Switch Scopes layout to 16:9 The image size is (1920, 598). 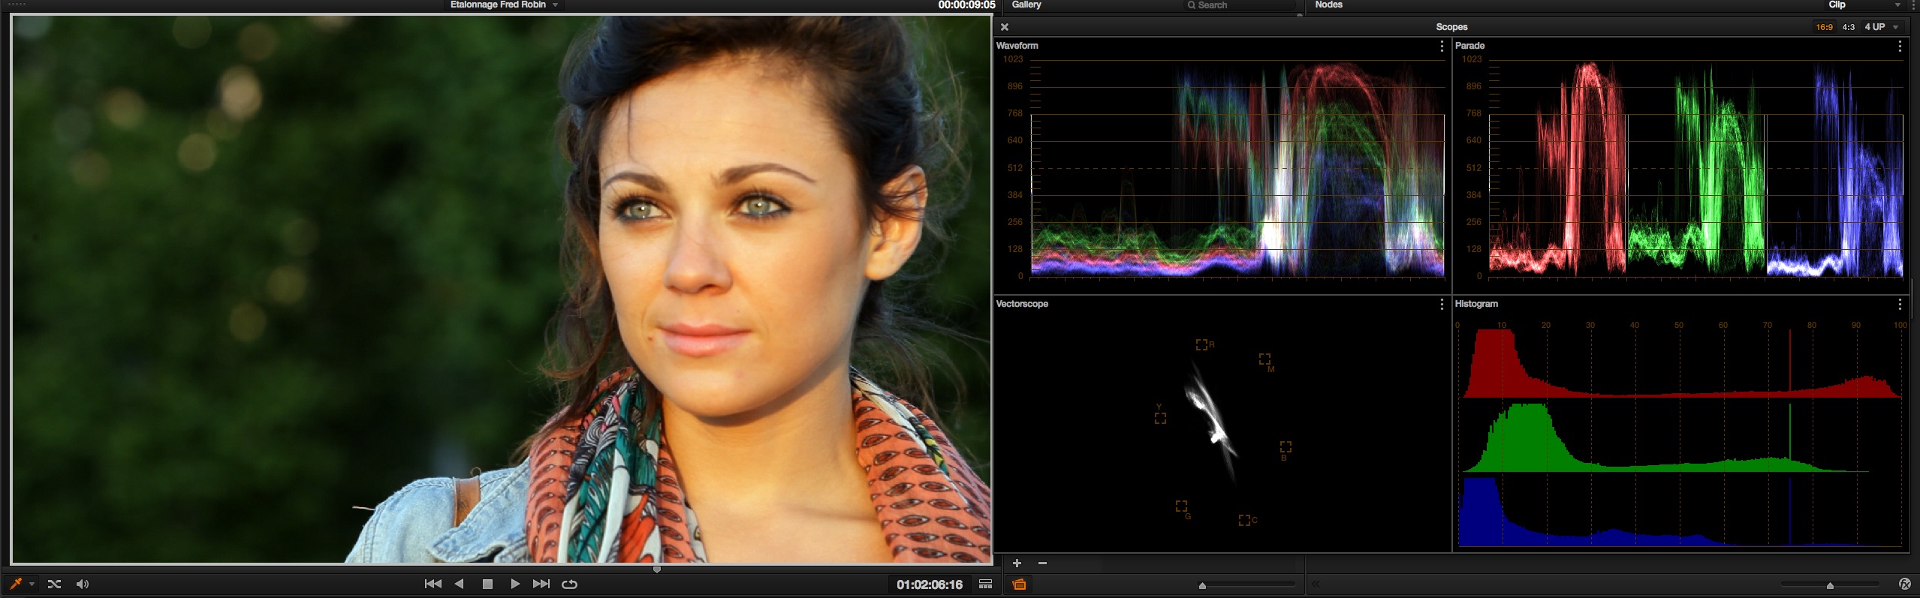[1824, 27]
